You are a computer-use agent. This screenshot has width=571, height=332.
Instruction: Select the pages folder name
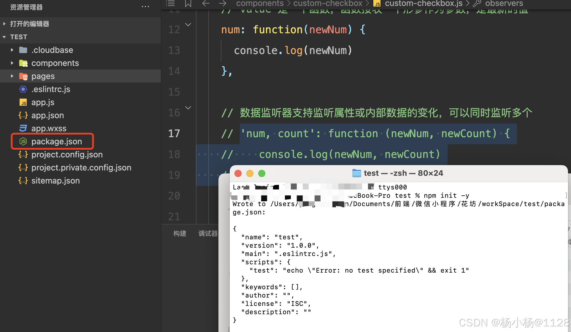[43, 76]
